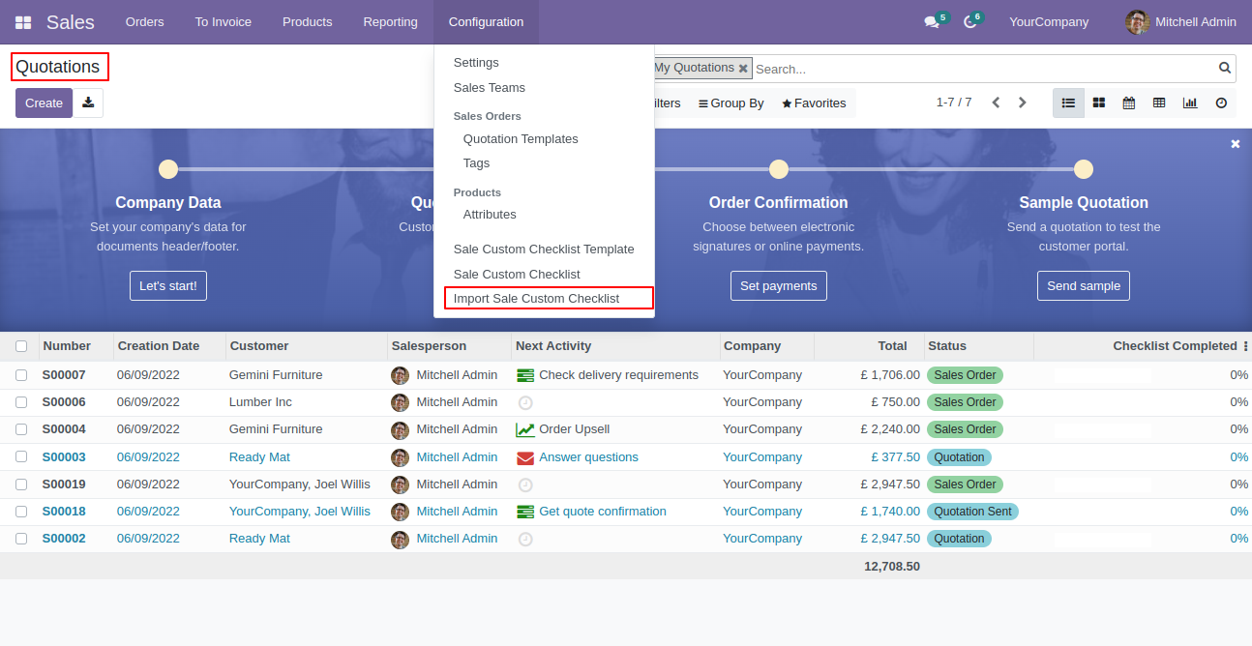1252x646 pixels.
Task: Click the download export icon next to Create
Action: [x=88, y=103]
